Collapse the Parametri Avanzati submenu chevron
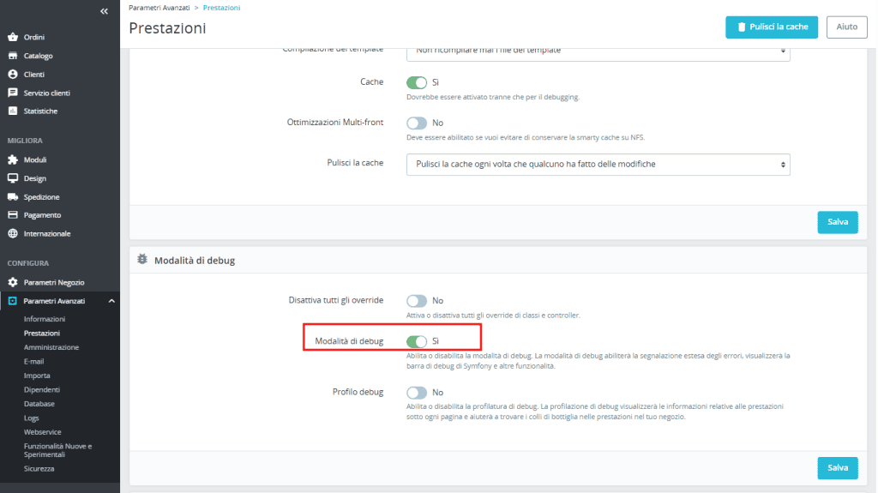This screenshot has width=878, height=493. pyautogui.click(x=111, y=301)
